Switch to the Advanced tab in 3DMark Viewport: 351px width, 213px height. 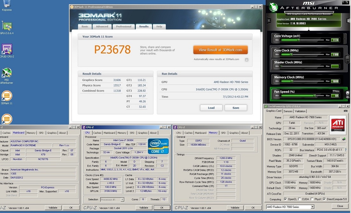102,27
